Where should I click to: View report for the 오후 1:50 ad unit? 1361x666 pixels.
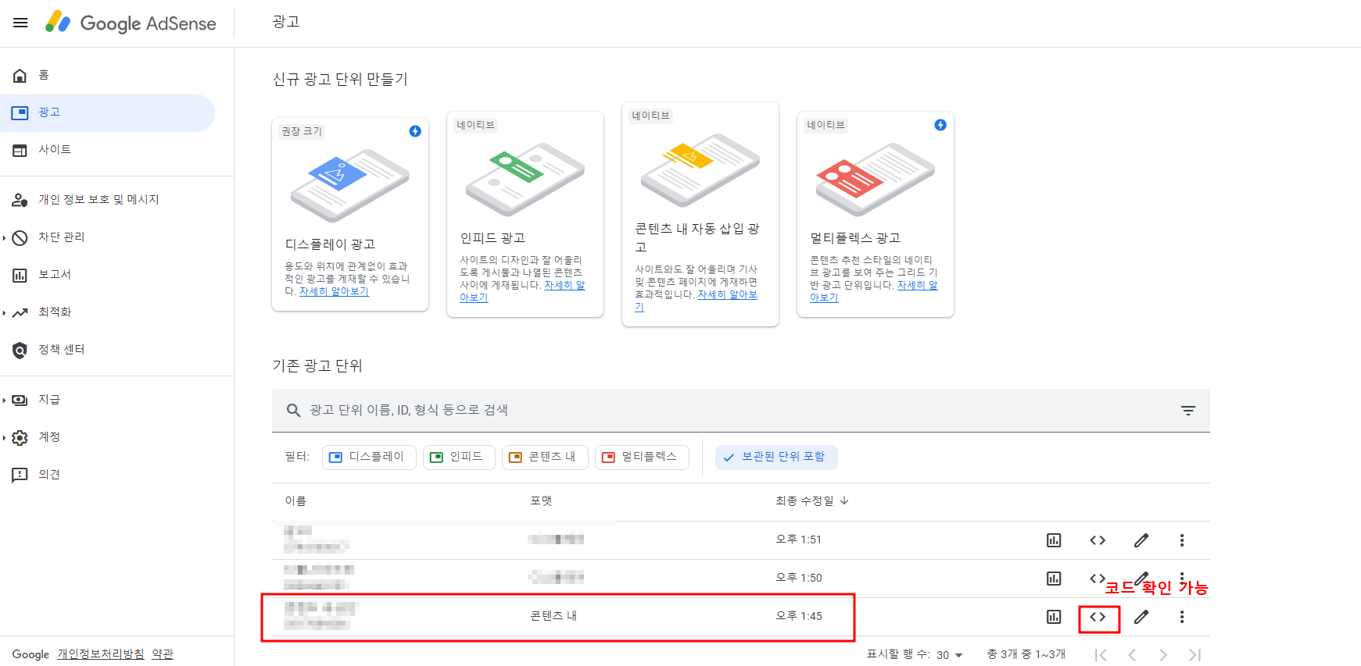[x=1054, y=579]
